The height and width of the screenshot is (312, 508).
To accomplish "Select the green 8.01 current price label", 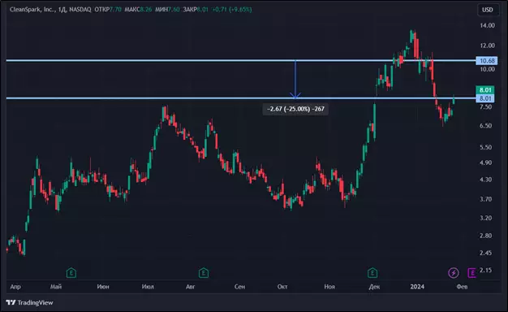I will [485, 90].
